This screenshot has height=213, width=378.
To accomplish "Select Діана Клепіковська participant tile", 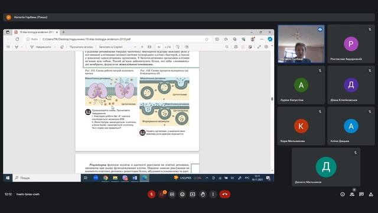I will (x=351, y=85).
